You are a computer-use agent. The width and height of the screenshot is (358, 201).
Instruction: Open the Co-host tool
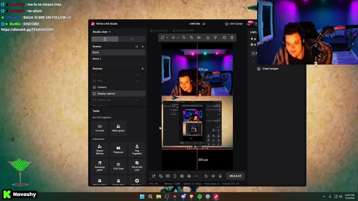pos(100,128)
